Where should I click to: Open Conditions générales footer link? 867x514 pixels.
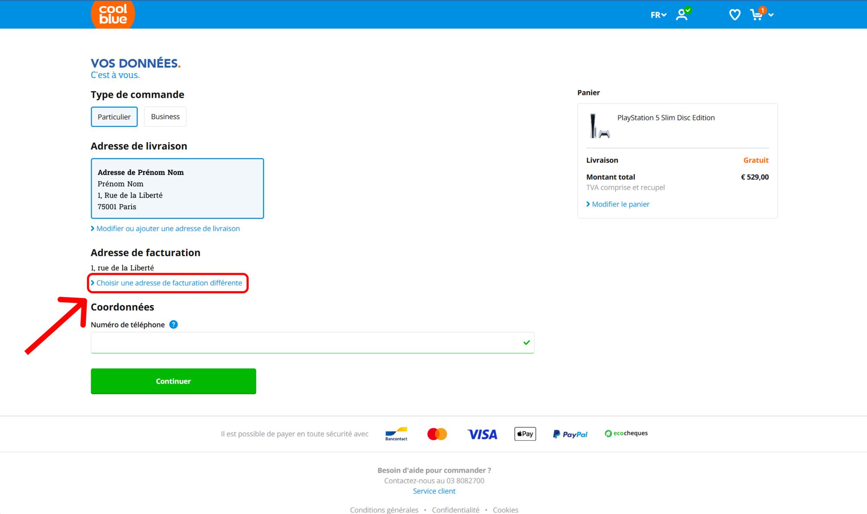pos(384,510)
